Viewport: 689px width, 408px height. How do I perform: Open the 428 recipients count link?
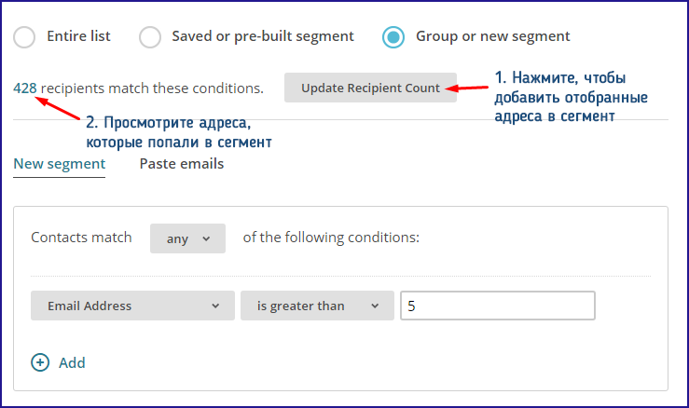click(x=25, y=88)
